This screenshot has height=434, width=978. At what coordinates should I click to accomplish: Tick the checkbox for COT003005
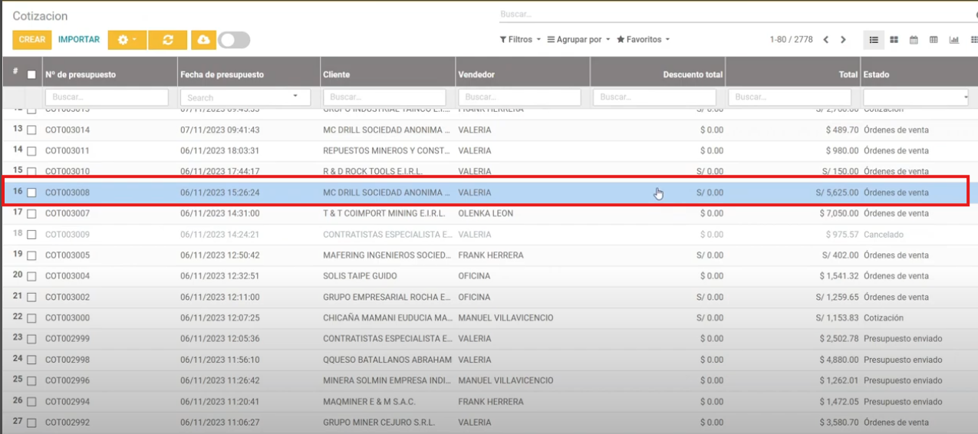pos(31,255)
